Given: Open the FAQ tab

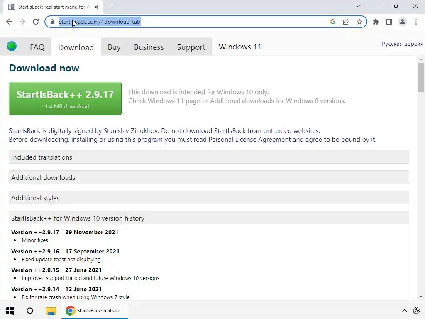Looking at the screenshot, I should [37, 47].
